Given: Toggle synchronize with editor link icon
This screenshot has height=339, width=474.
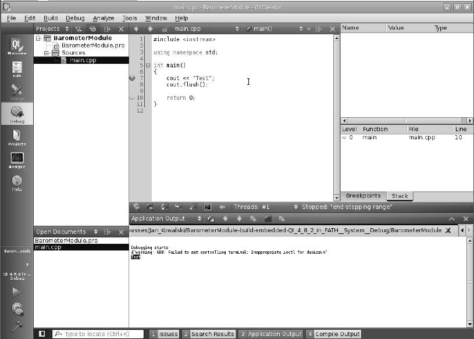Looking at the screenshot, I should (x=92, y=29).
